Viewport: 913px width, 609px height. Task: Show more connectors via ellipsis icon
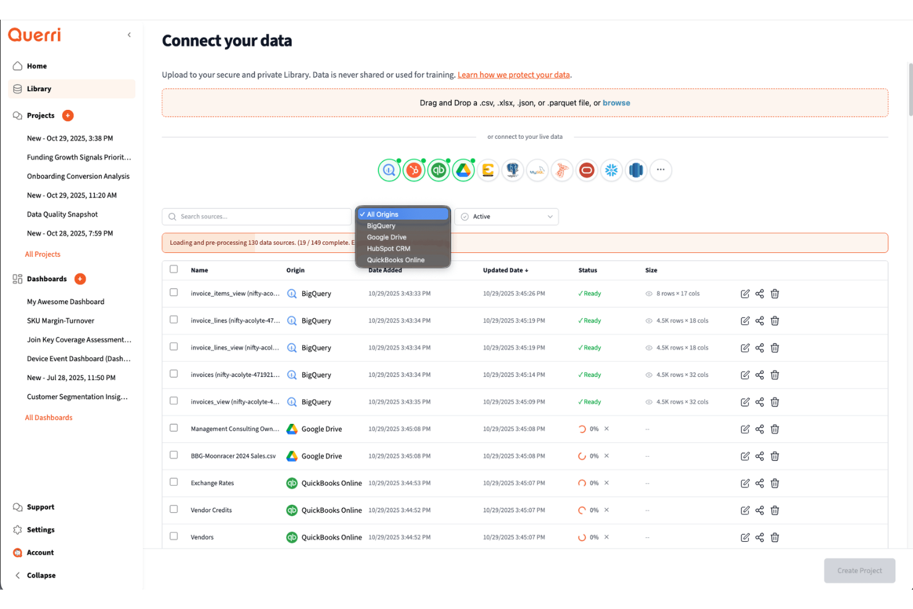661,170
